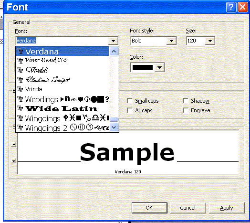
Task: Click the TrueType icon next to Webdings
Action: 20,99
